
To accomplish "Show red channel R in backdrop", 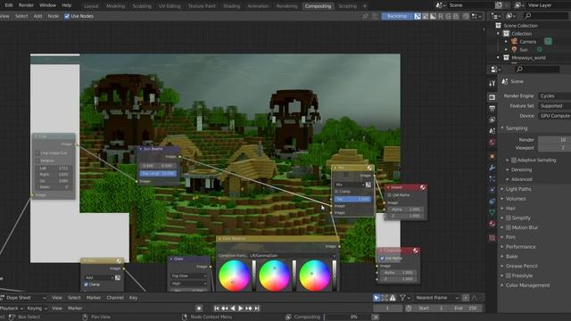I will click(x=441, y=16).
